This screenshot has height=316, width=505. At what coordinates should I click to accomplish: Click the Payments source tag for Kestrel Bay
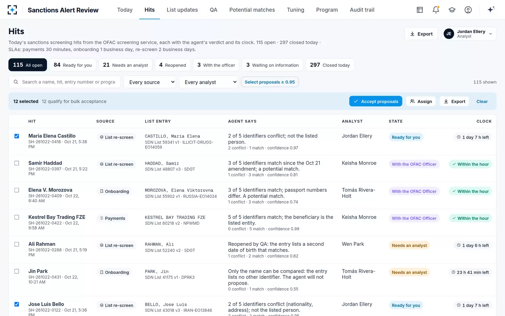pyautogui.click(x=112, y=218)
